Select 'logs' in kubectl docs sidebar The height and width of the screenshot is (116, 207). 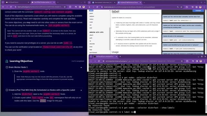coord(91,49)
